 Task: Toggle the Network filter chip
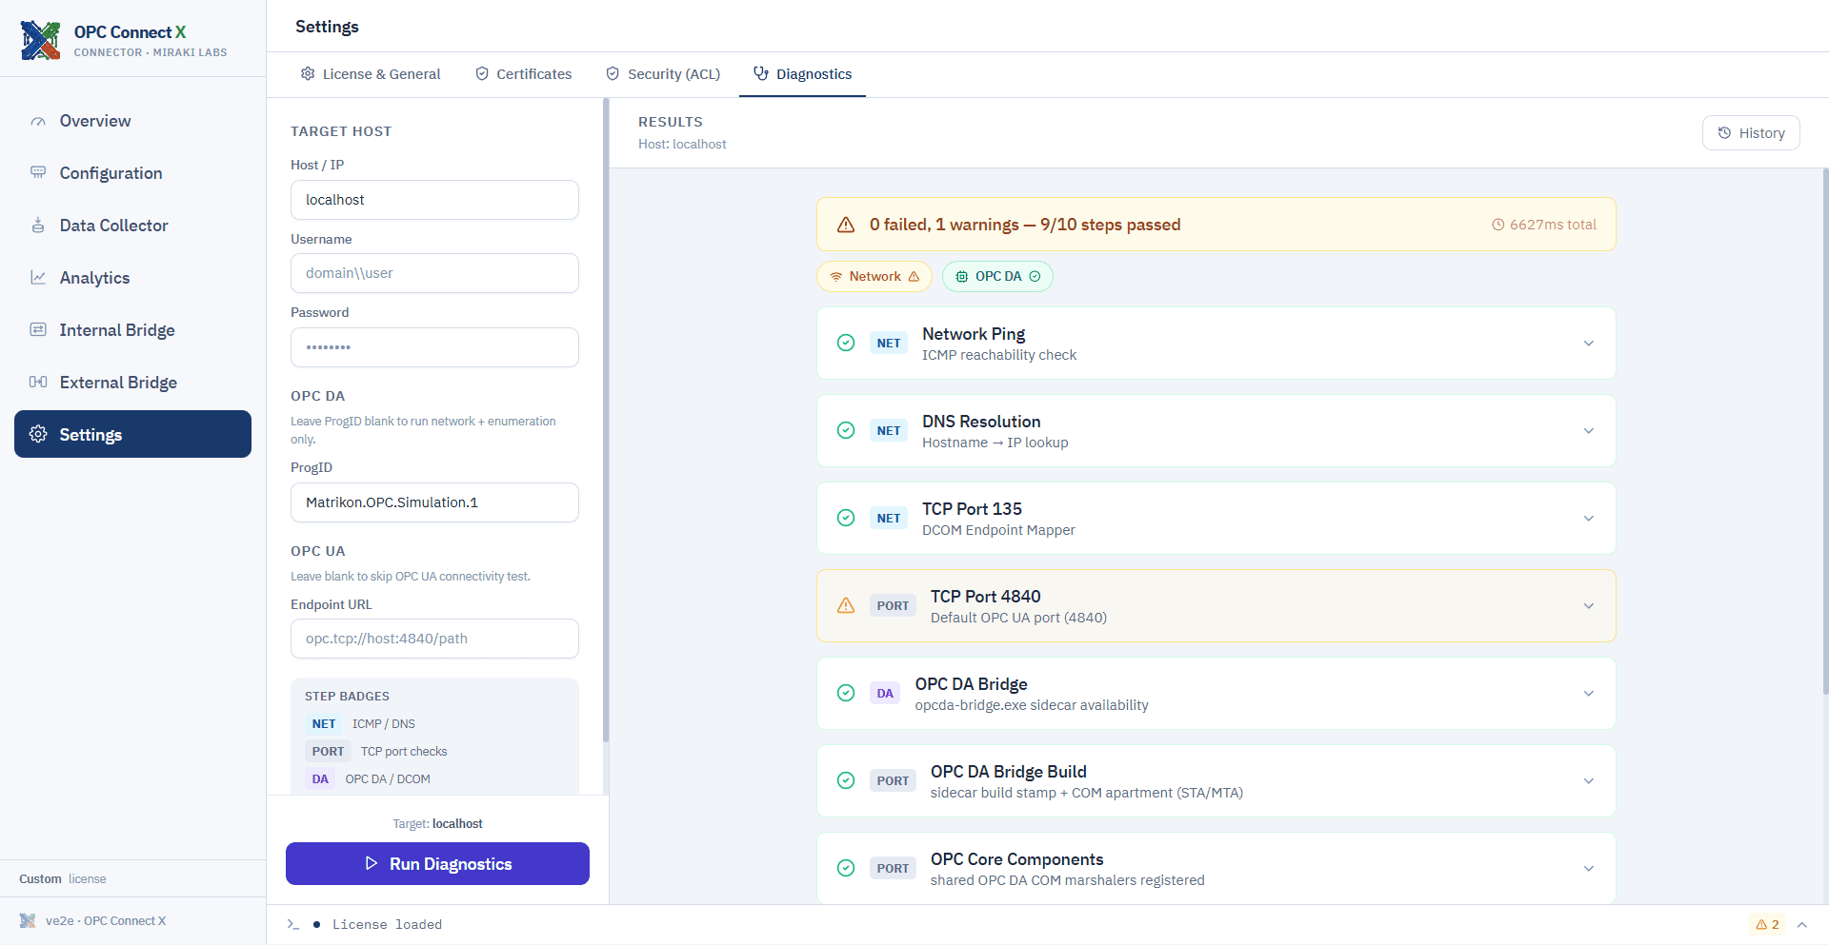coord(874,277)
